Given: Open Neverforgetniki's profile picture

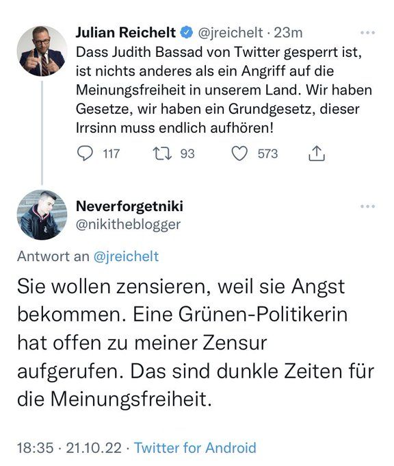Looking at the screenshot, I should 42,215.
